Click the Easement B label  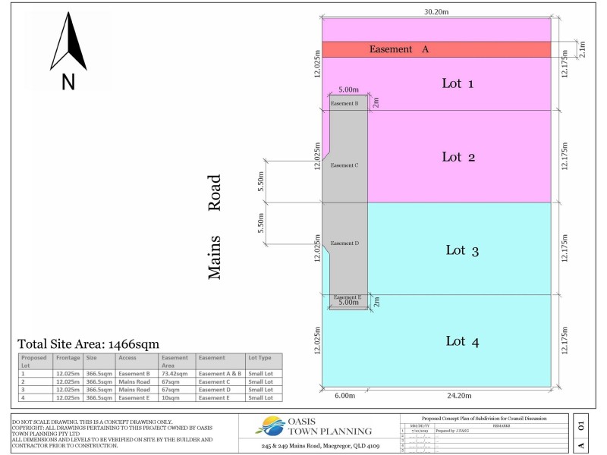tap(344, 103)
